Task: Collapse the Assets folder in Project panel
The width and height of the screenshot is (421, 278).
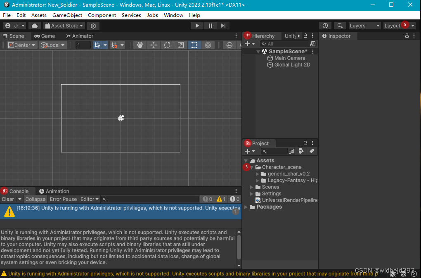Action: 246,160
